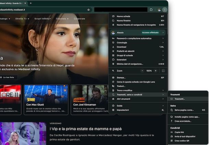Image resolution: width=209 pixels, height=145 pixels.
Task: Open the Dirette Tv dropdown
Action: [22, 19]
